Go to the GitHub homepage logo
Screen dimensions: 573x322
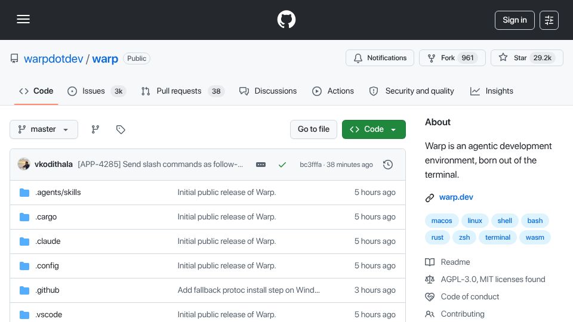click(x=286, y=19)
